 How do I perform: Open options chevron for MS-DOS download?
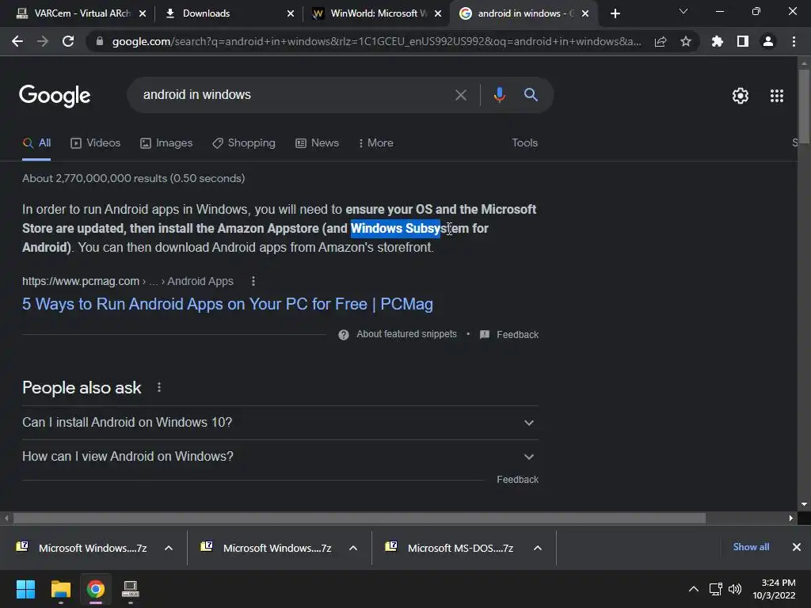538,548
